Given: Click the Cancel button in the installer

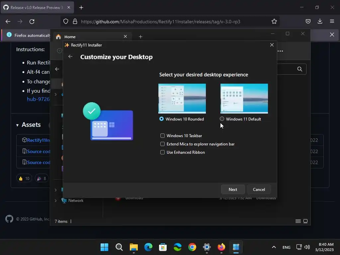Looking at the screenshot, I should pos(259,190).
